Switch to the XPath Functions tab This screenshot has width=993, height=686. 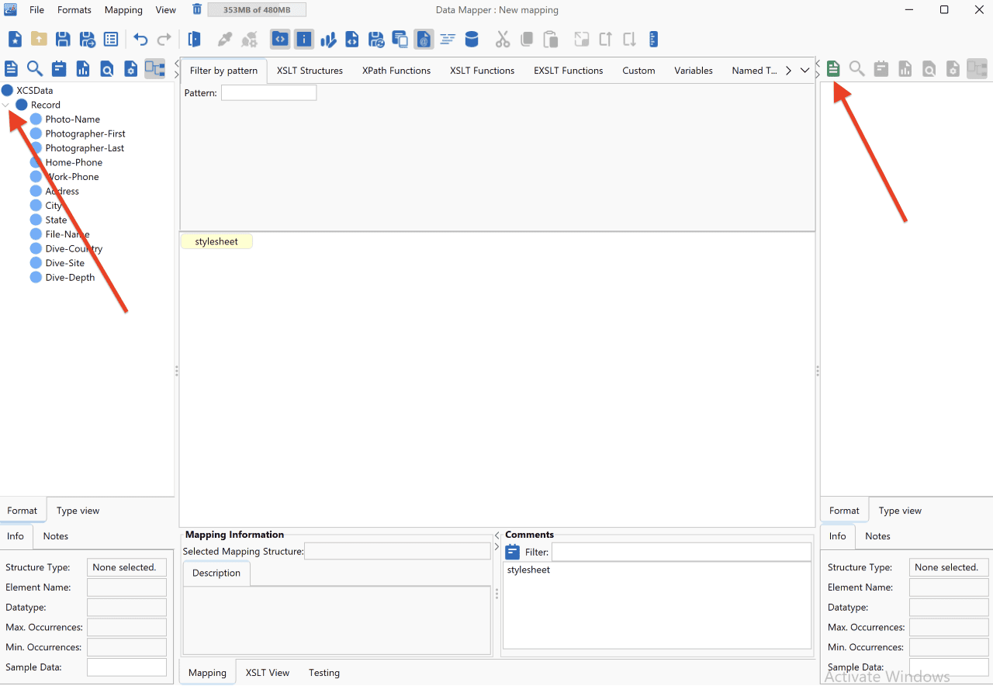[396, 71]
